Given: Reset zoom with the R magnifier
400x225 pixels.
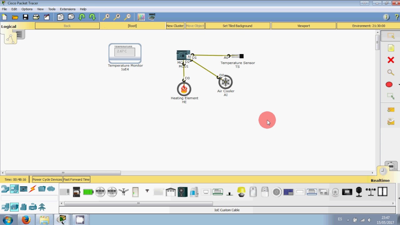Looking at the screenshot, I should click(117, 17).
